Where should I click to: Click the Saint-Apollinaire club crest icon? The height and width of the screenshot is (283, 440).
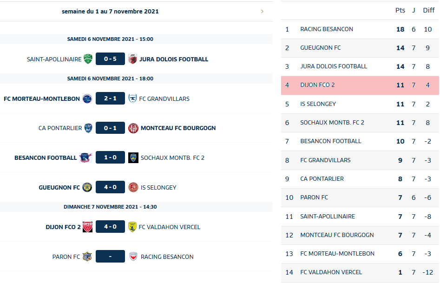tap(88, 59)
